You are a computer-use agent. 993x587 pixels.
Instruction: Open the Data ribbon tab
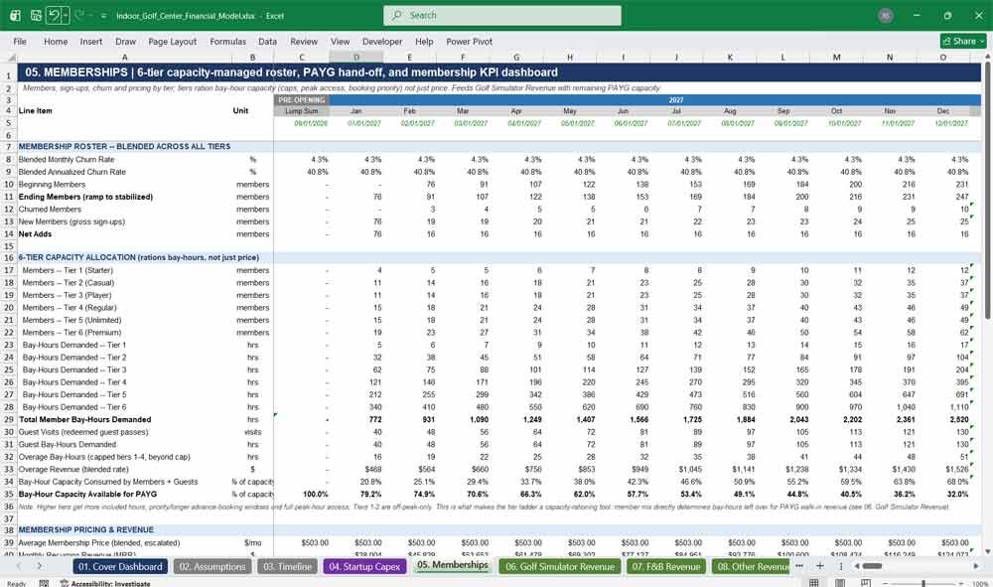[267, 41]
